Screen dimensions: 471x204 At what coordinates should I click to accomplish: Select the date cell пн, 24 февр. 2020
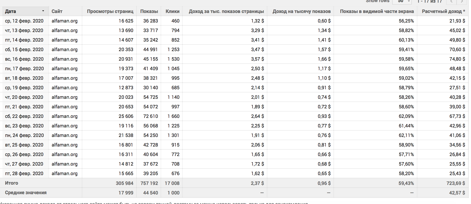coord(24,135)
